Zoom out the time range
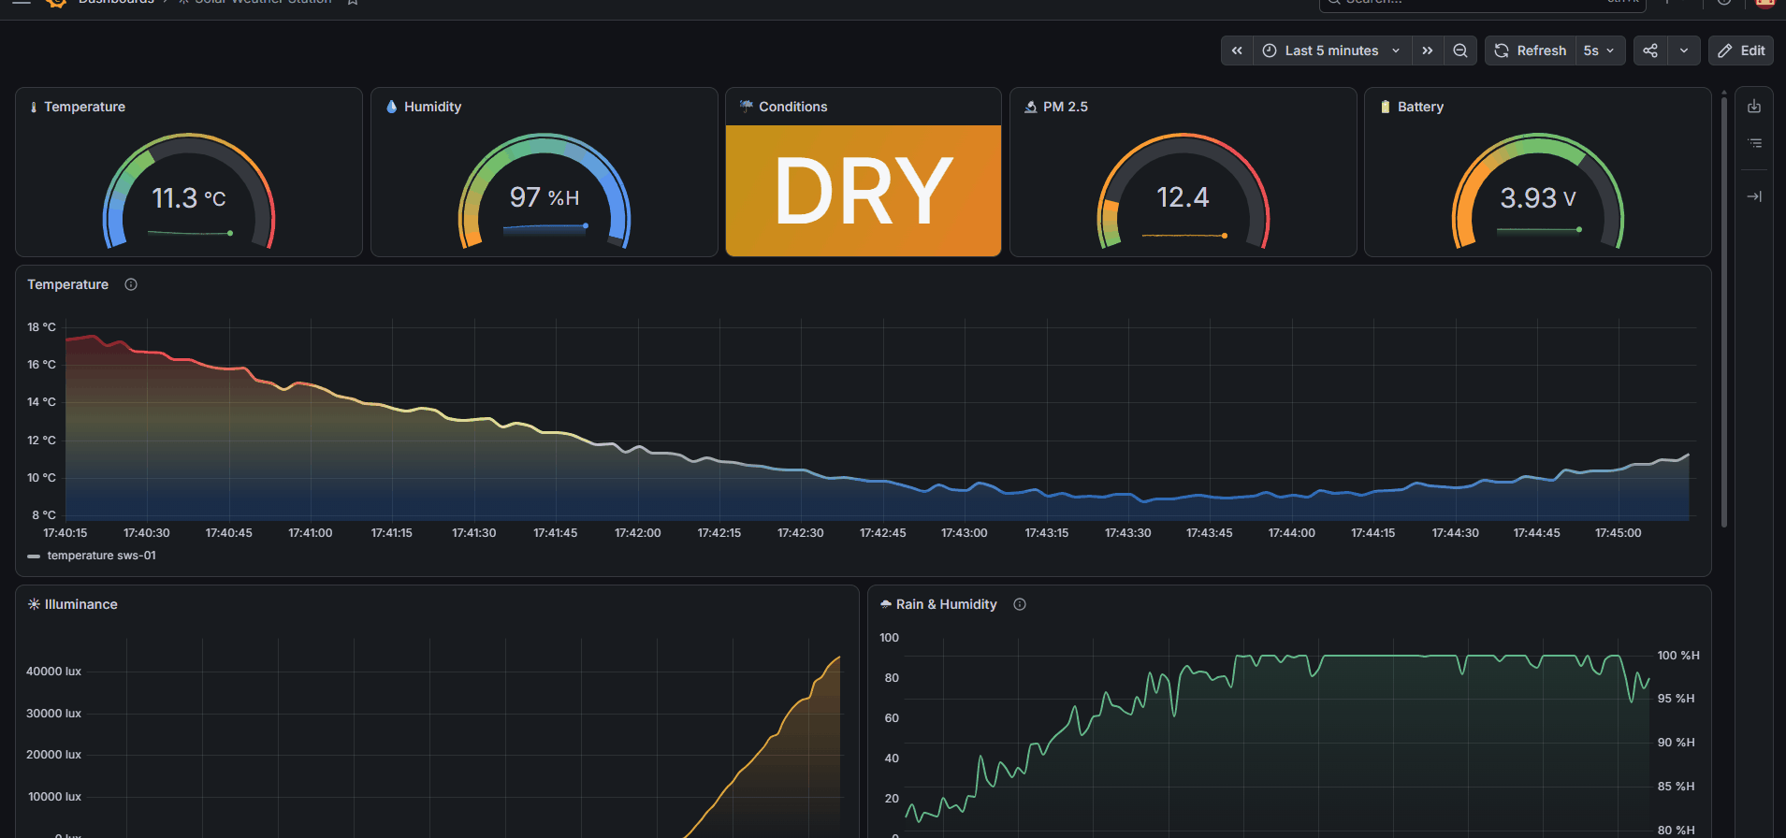 pos(1459,51)
